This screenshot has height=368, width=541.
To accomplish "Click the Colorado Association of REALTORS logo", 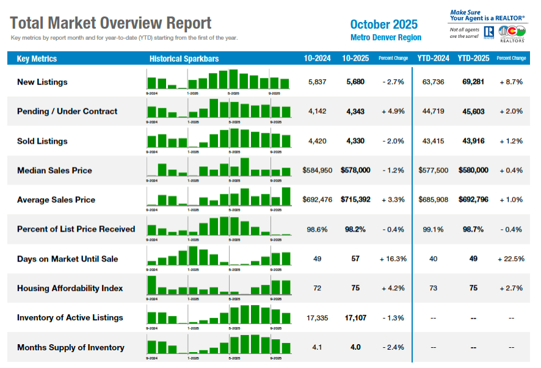I will click(x=511, y=33).
